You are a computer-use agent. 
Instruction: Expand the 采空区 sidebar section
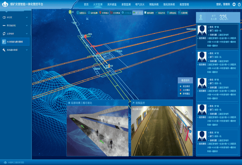tap(15, 17)
